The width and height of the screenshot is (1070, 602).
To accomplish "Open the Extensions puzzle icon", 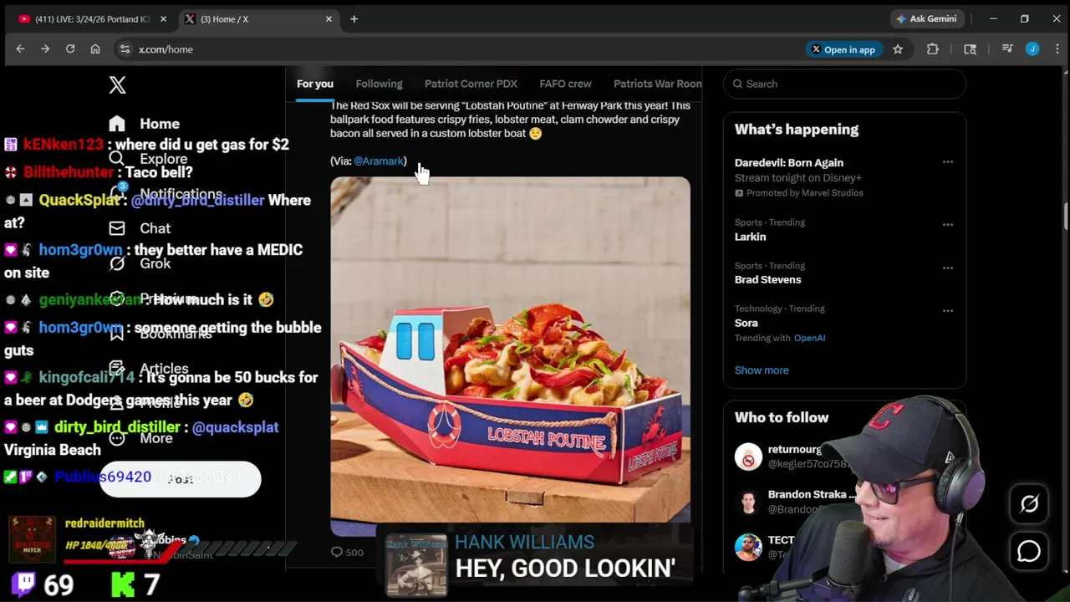I will click(933, 49).
